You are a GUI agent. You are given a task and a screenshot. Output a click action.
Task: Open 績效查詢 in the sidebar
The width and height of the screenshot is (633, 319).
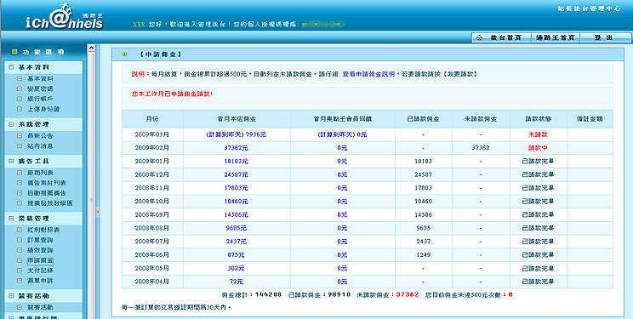click(40, 250)
